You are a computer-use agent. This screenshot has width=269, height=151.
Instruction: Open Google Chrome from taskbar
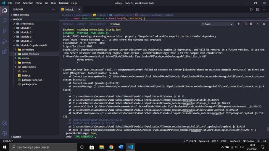coord(111,147)
